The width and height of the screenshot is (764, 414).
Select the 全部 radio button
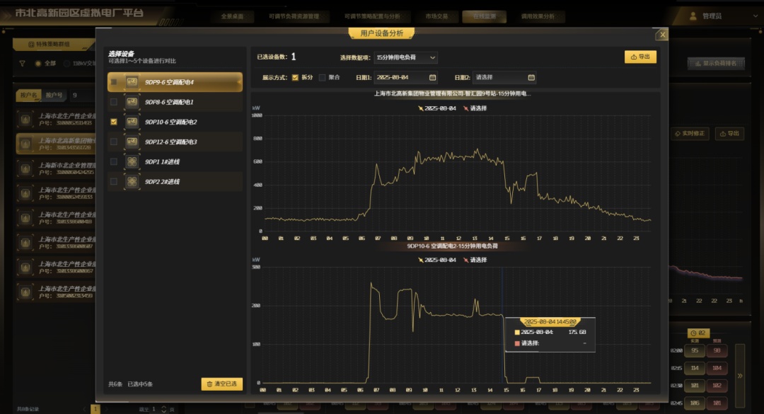click(x=38, y=64)
